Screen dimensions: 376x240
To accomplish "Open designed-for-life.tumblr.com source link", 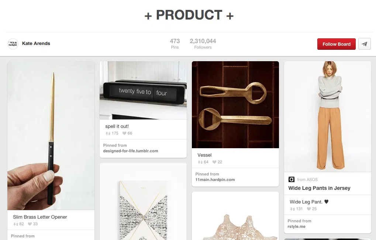I will coord(131,151).
